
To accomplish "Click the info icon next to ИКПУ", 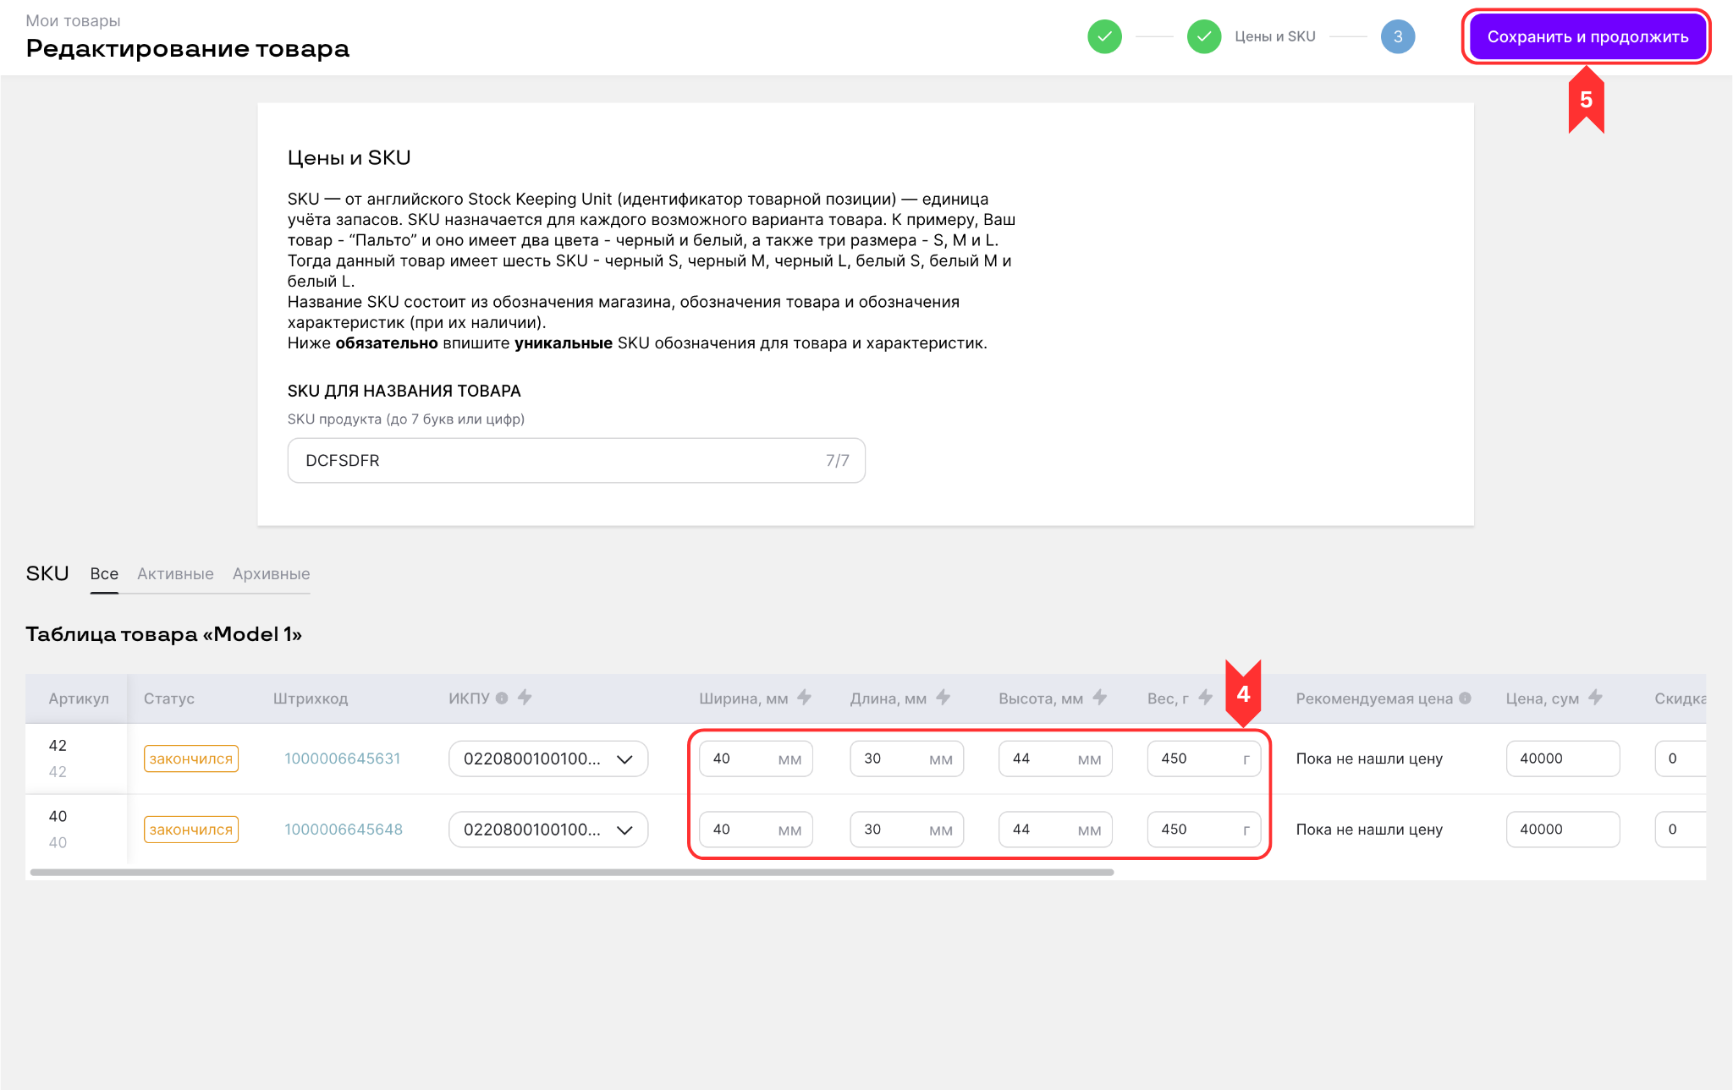I will click(502, 698).
